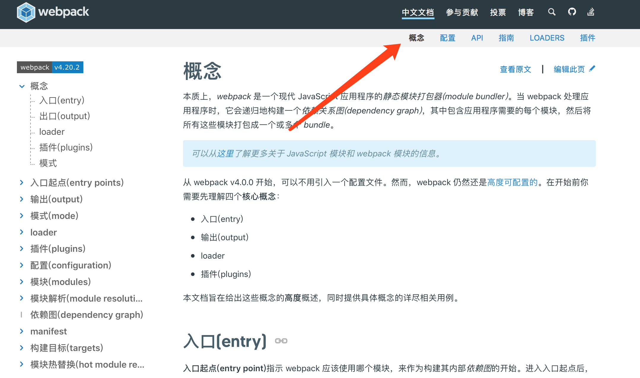Expand the 构建目标(targets) chevron

pos(22,348)
